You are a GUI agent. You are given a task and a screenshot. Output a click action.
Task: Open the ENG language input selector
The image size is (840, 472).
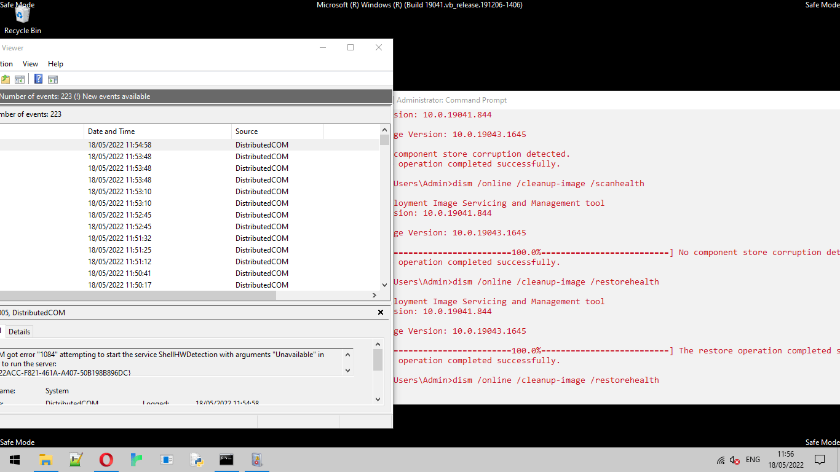click(753, 460)
